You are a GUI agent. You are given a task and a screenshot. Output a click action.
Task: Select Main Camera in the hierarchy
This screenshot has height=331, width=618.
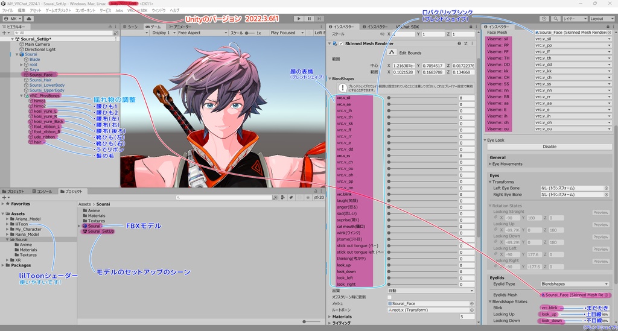pos(37,45)
